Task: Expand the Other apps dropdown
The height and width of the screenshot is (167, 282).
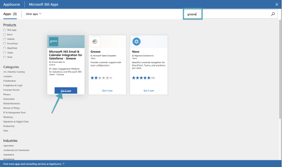Action: (x=34, y=14)
